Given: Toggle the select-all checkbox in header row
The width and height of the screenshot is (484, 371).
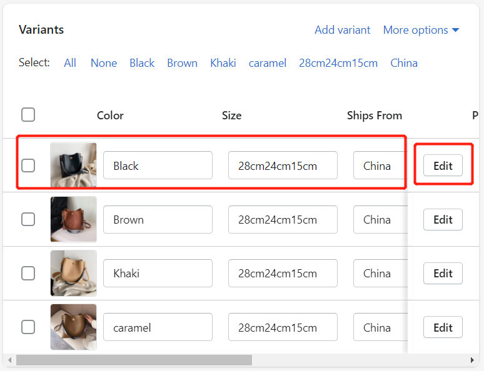Looking at the screenshot, I should (28, 115).
